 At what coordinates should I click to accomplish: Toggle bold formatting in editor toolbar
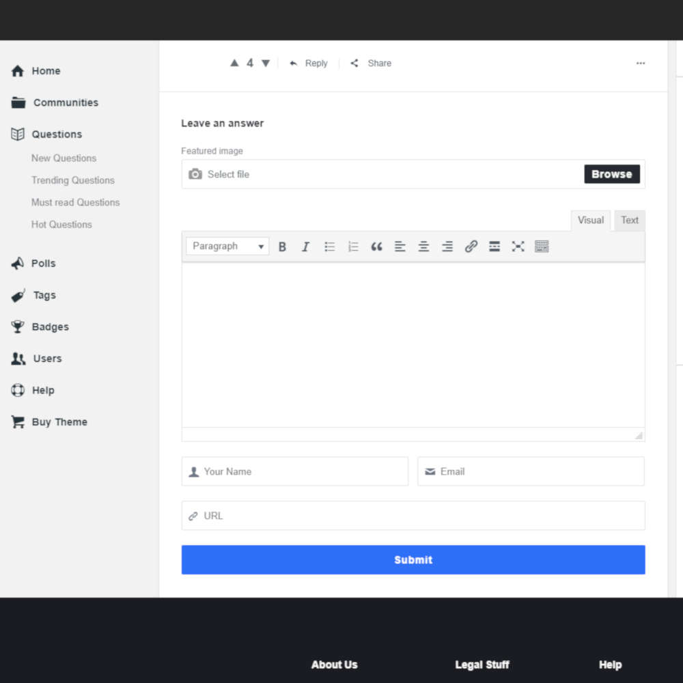pyautogui.click(x=282, y=247)
